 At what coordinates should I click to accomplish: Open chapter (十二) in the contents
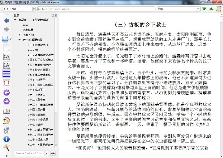[x=36, y=100]
